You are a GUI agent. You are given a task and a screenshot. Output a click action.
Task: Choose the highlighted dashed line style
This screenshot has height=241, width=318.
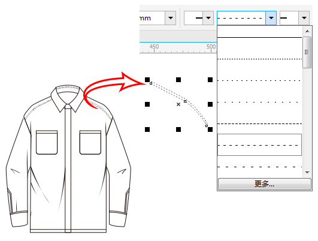coord(259,144)
